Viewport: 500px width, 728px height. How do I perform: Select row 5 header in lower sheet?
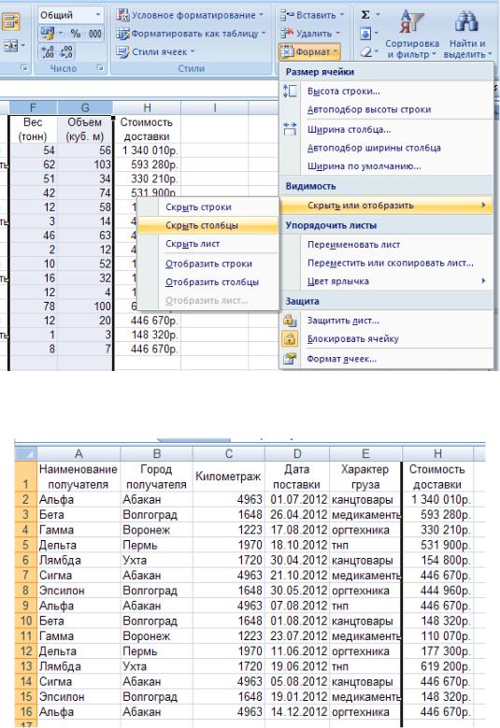point(26,545)
